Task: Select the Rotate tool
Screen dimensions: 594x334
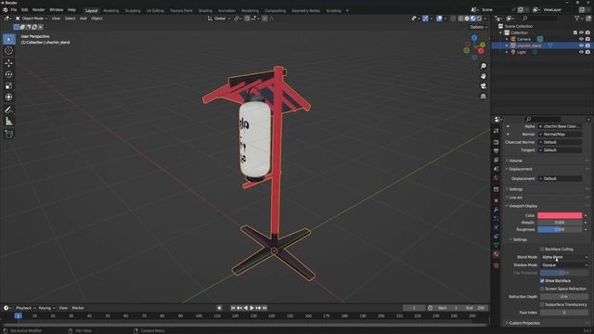Action: (x=9, y=74)
